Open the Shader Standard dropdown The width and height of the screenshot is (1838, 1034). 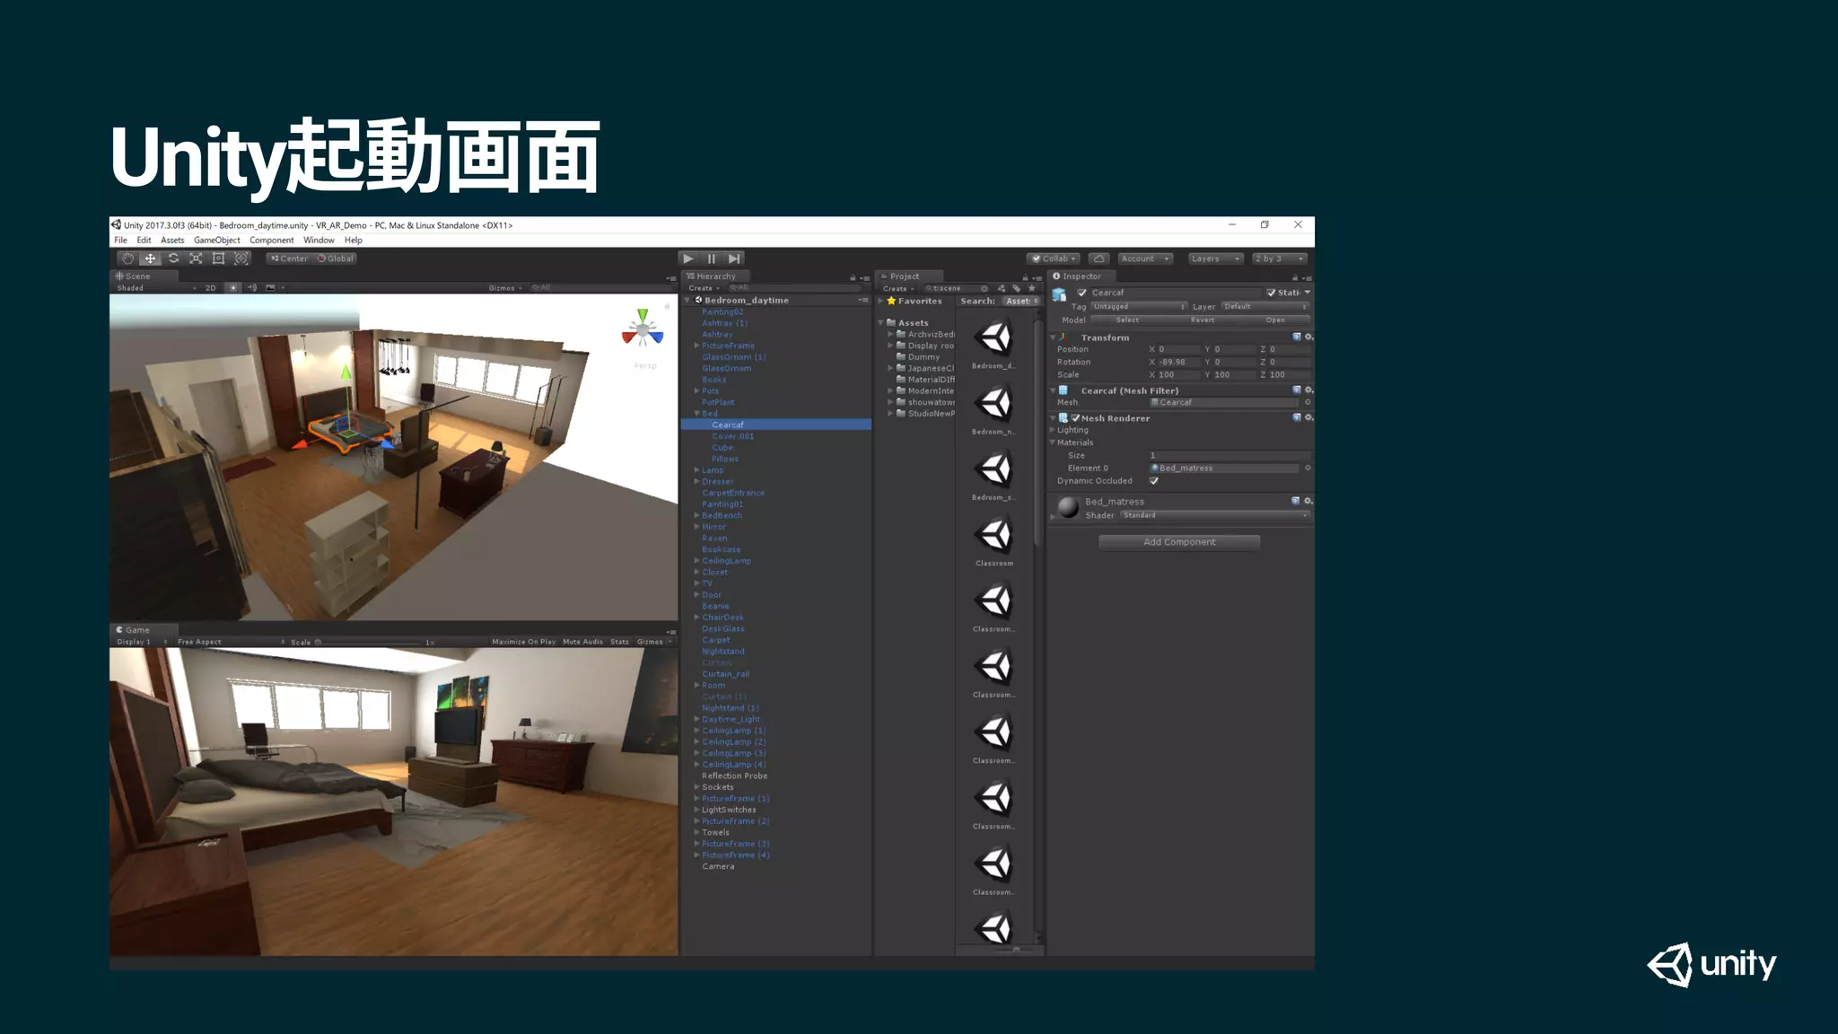[x=1214, y=515]
